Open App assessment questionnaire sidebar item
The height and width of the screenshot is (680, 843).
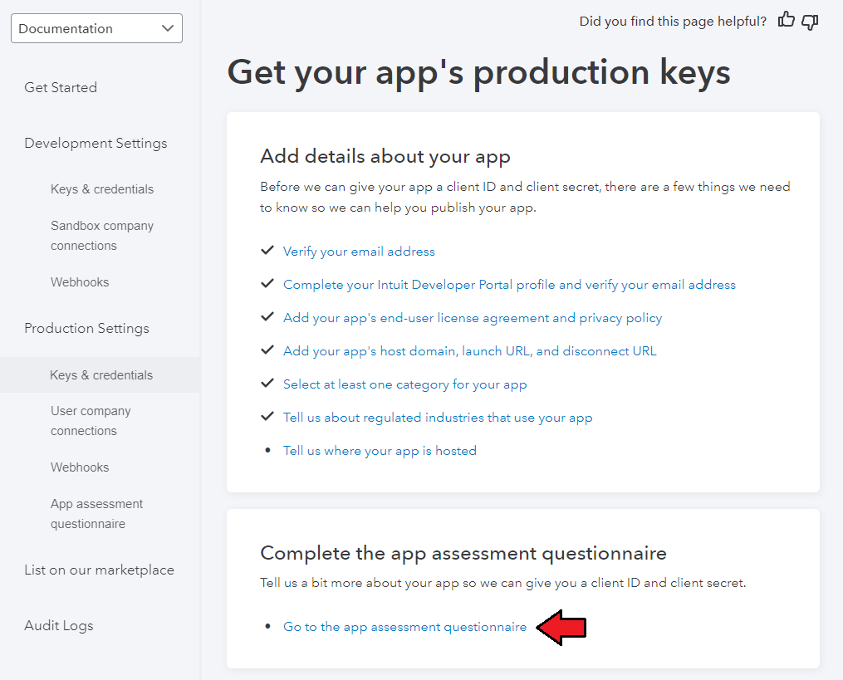(x=97, y=514)
